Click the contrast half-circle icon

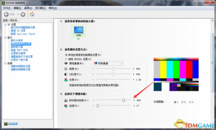click(x=66, y=74)
